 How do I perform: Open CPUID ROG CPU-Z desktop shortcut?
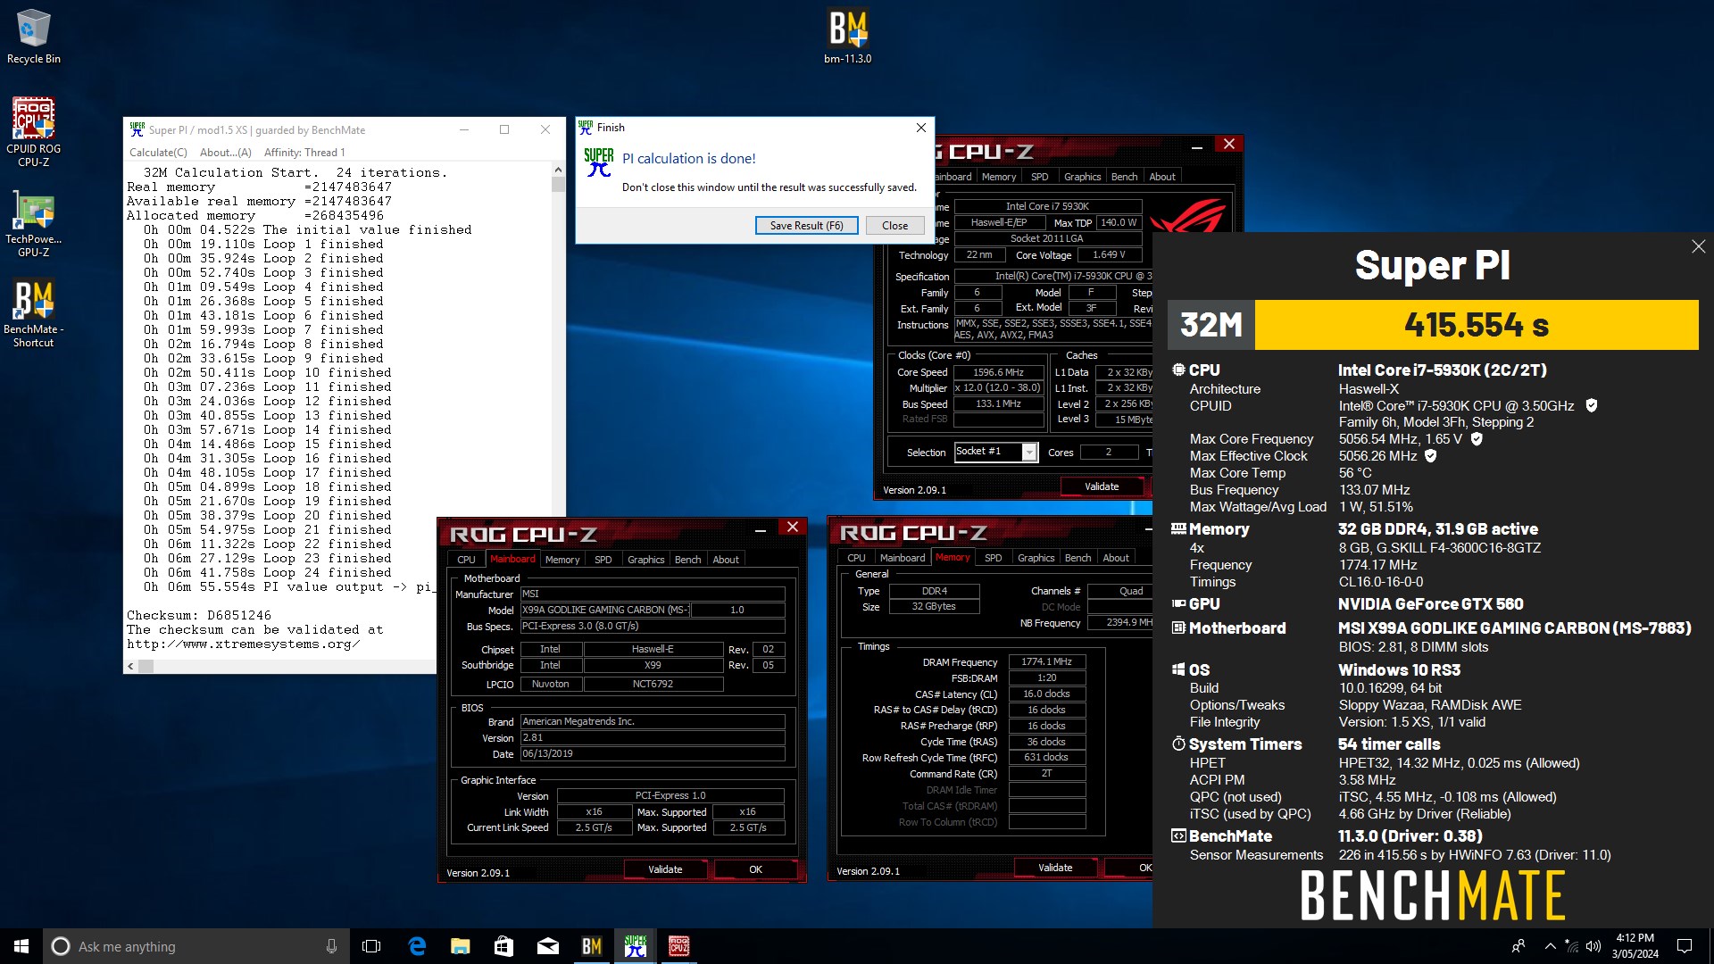tap(33, 132)
